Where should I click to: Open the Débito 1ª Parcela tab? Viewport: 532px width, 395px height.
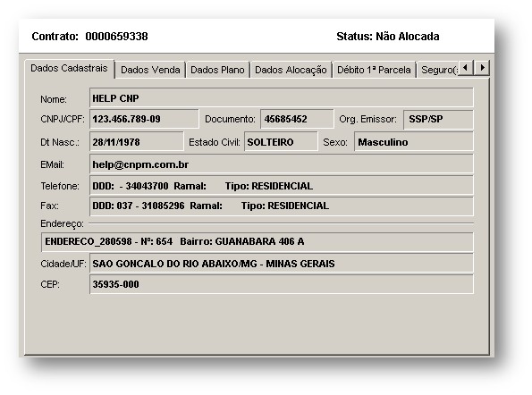374,70
